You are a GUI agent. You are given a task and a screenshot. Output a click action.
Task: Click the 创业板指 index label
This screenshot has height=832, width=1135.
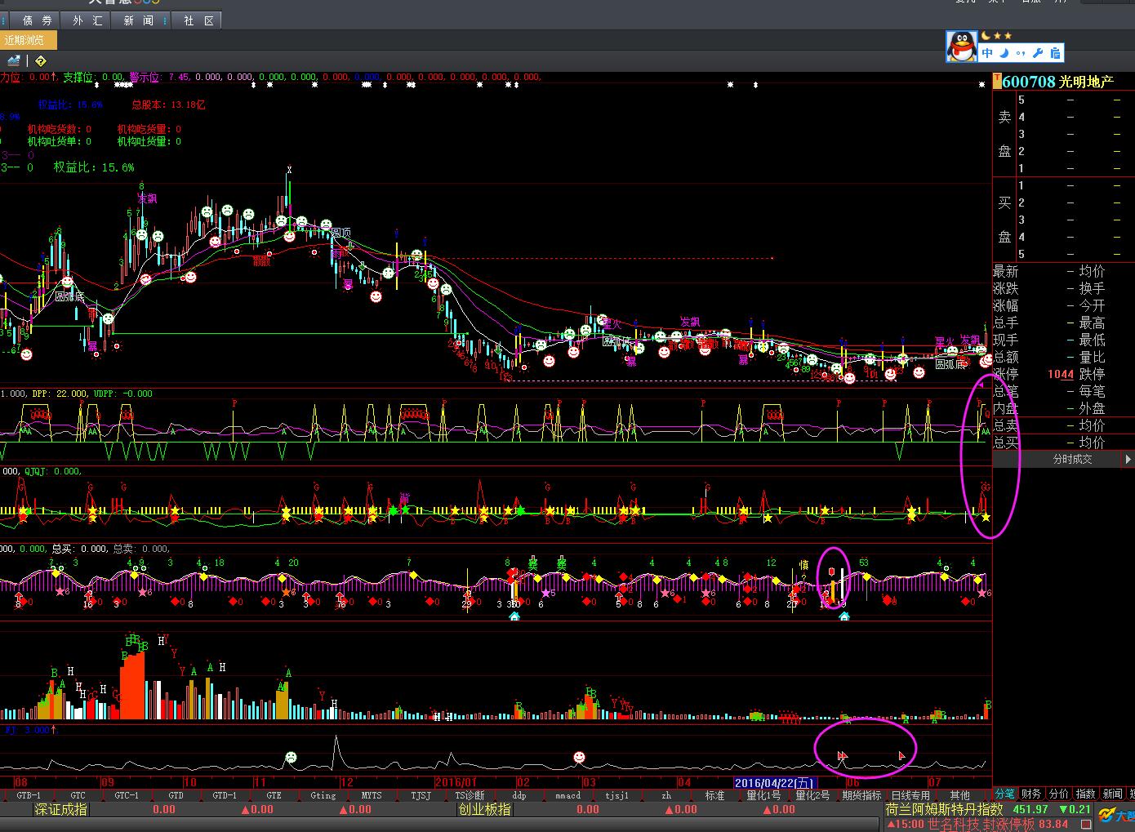(485, 809)
